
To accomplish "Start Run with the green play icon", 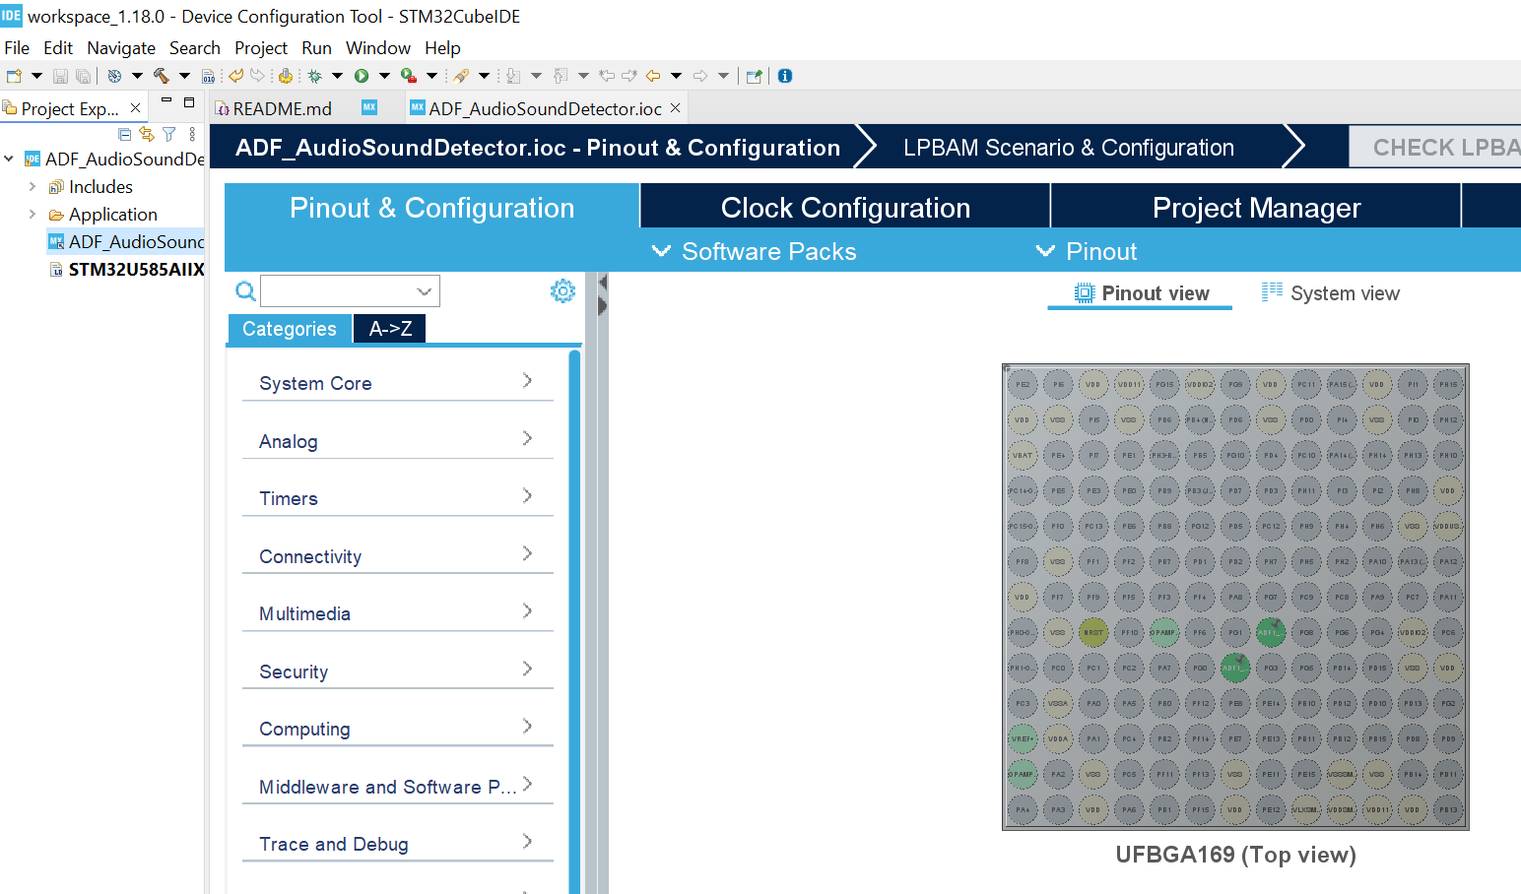I will click(362, 75).
